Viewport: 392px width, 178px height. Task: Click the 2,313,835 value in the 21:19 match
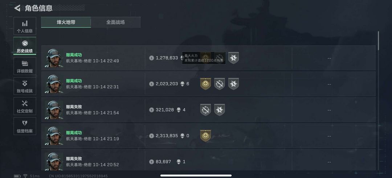click(167, 136)
